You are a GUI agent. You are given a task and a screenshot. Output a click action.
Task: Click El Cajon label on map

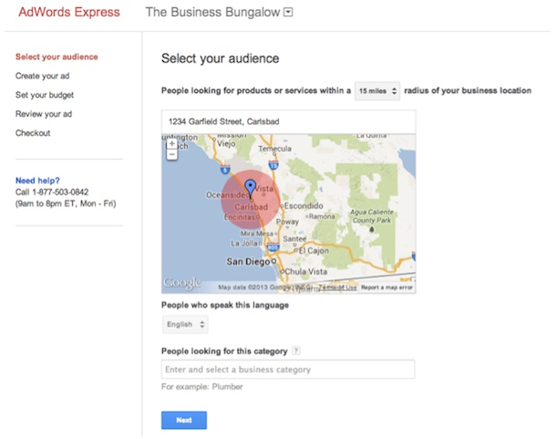[314, 250]
